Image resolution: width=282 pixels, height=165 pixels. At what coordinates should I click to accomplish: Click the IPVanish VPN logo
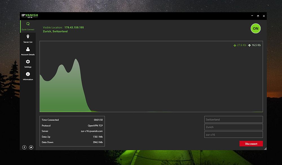tap(30, 16)
